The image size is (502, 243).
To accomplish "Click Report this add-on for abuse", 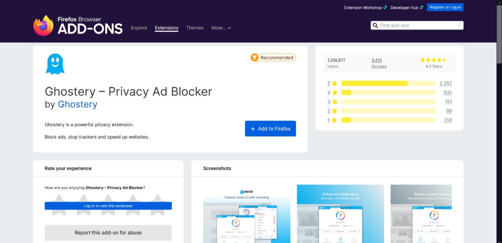I will point(108,233).
